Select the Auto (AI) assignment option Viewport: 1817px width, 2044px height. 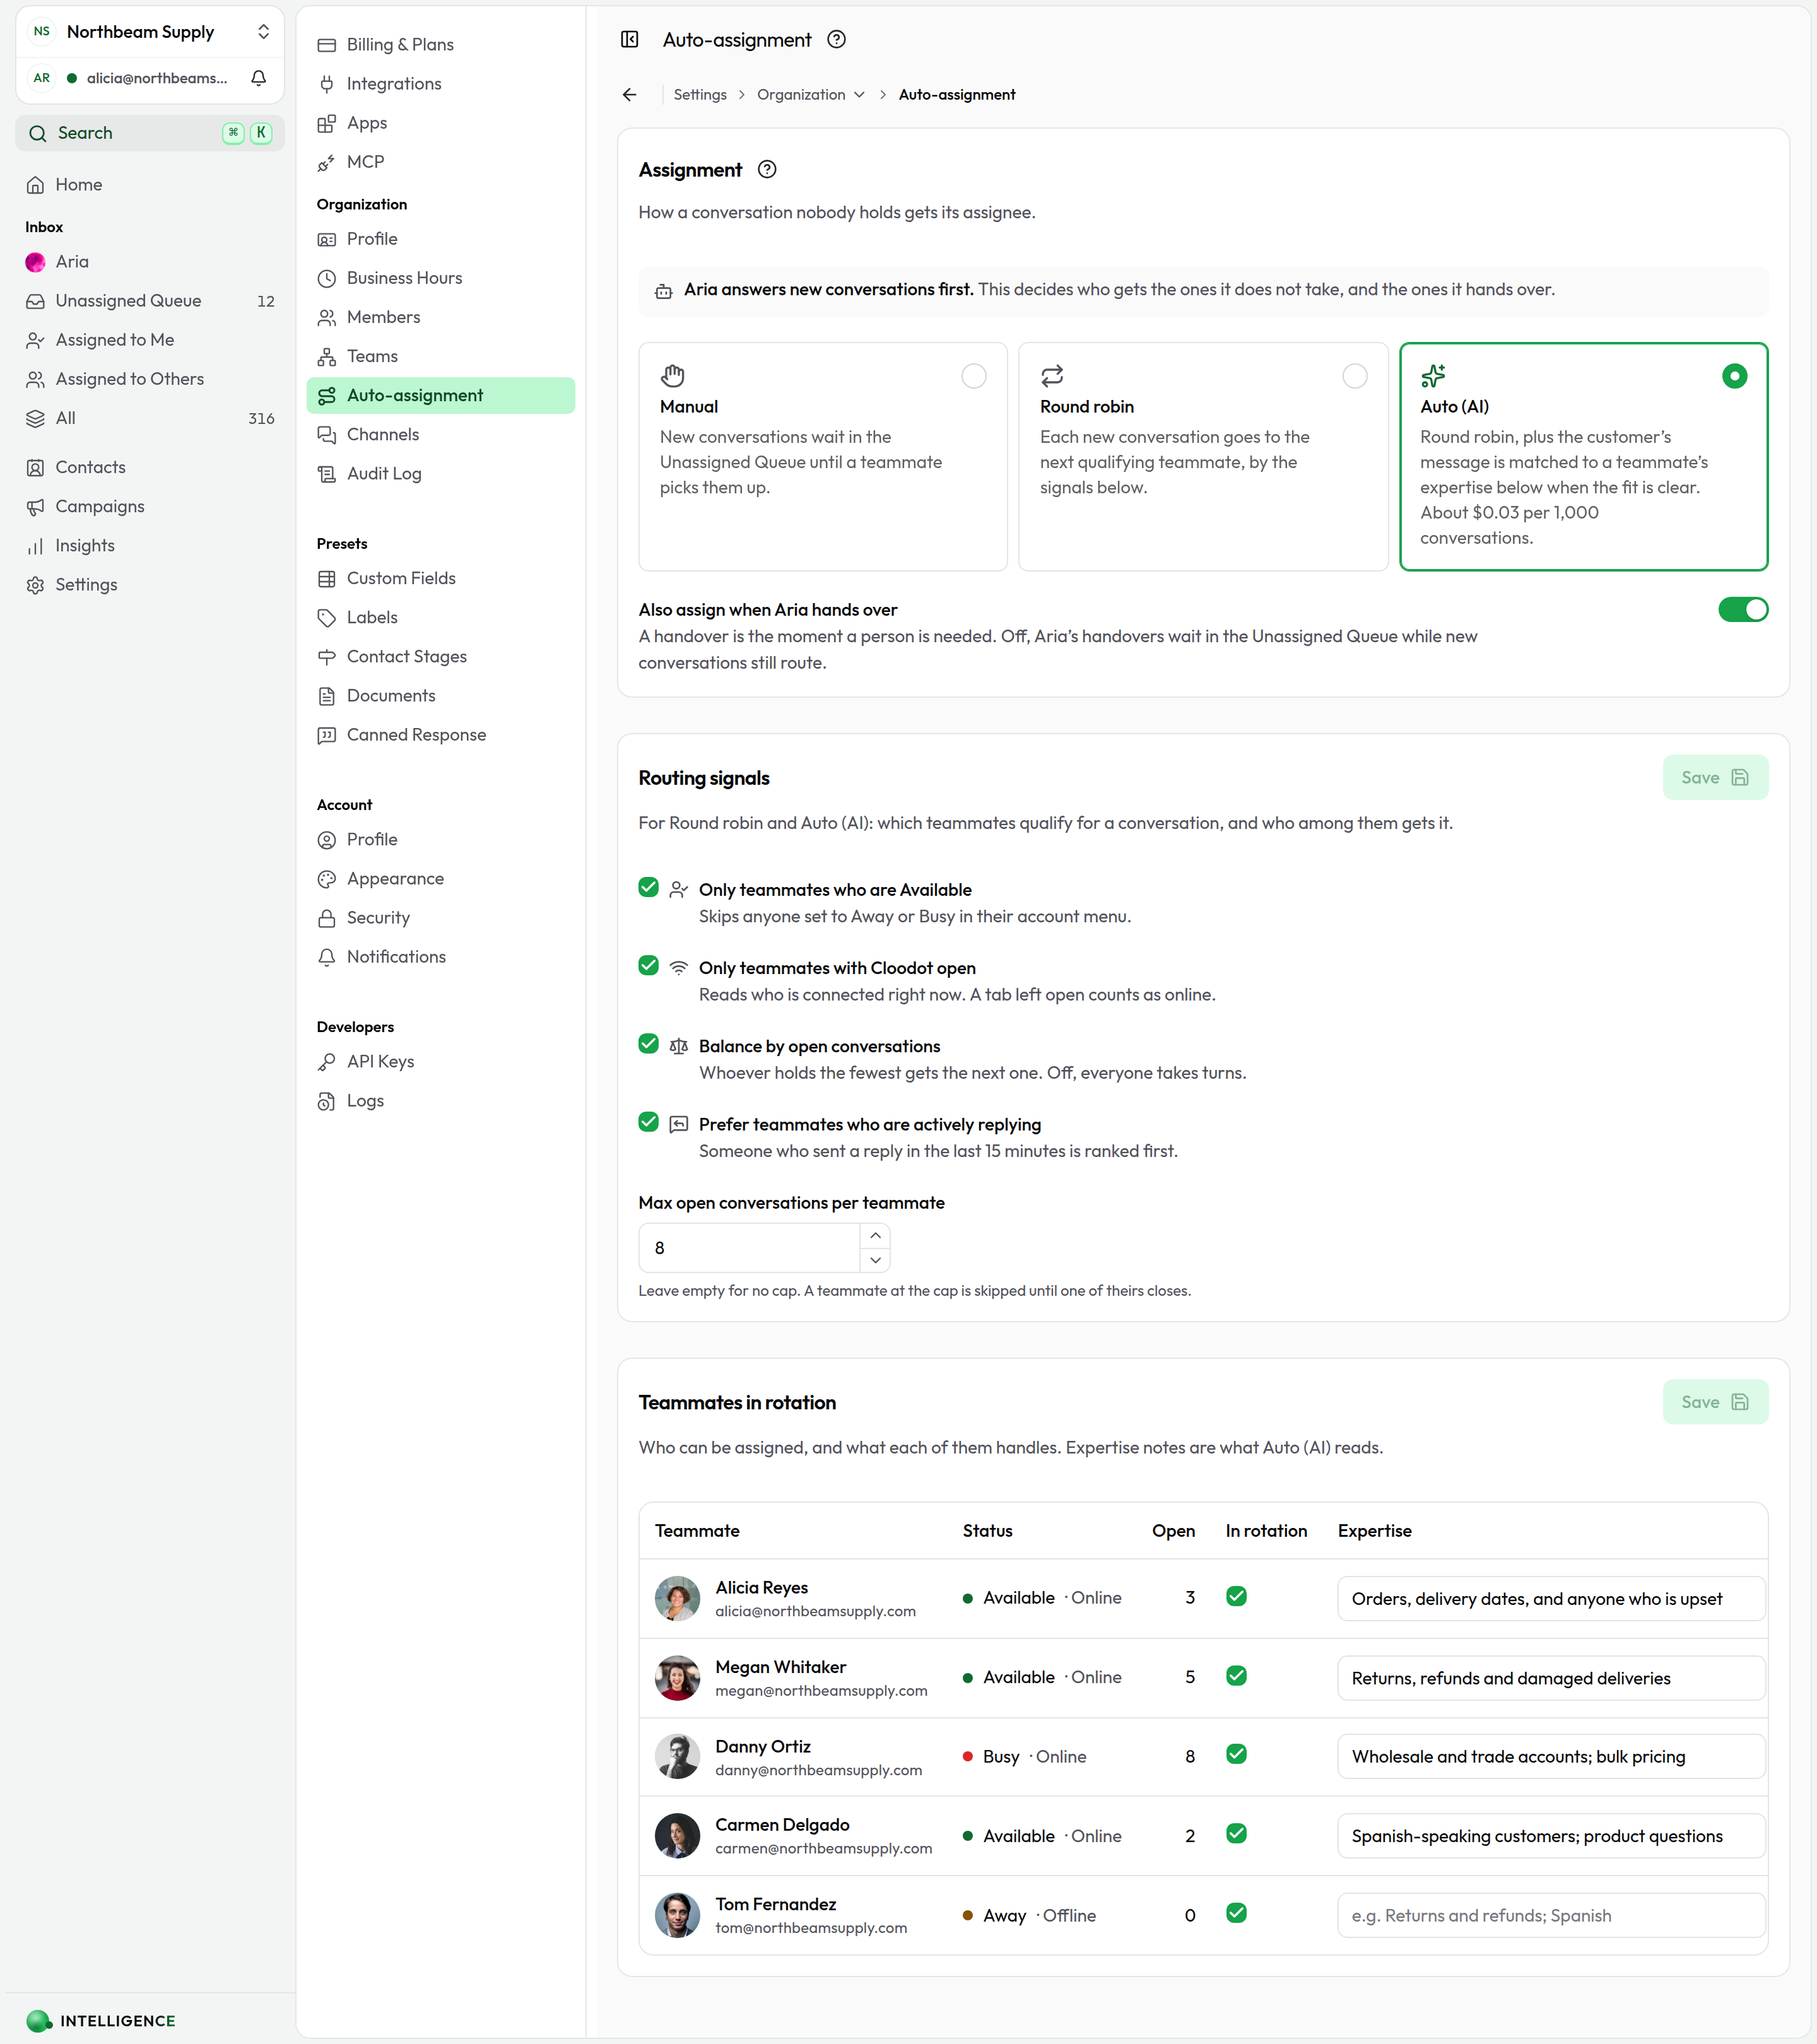coord(1583,456)
